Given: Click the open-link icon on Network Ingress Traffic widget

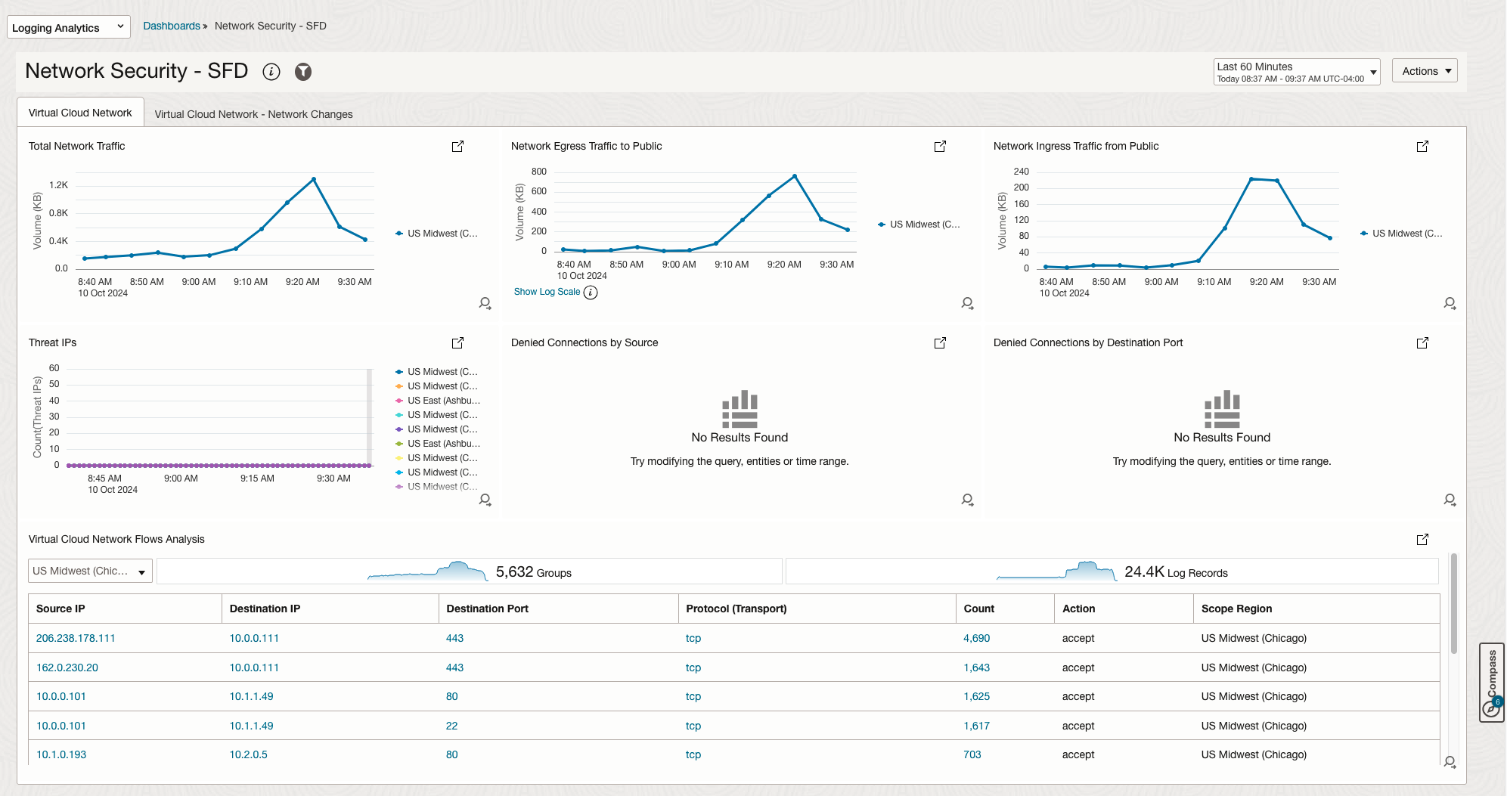Looking at the screenshot, I should [x=1422, y=146].
